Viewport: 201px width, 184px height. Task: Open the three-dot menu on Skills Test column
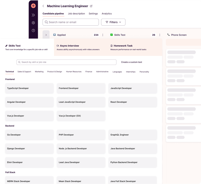tap(160, 35)
